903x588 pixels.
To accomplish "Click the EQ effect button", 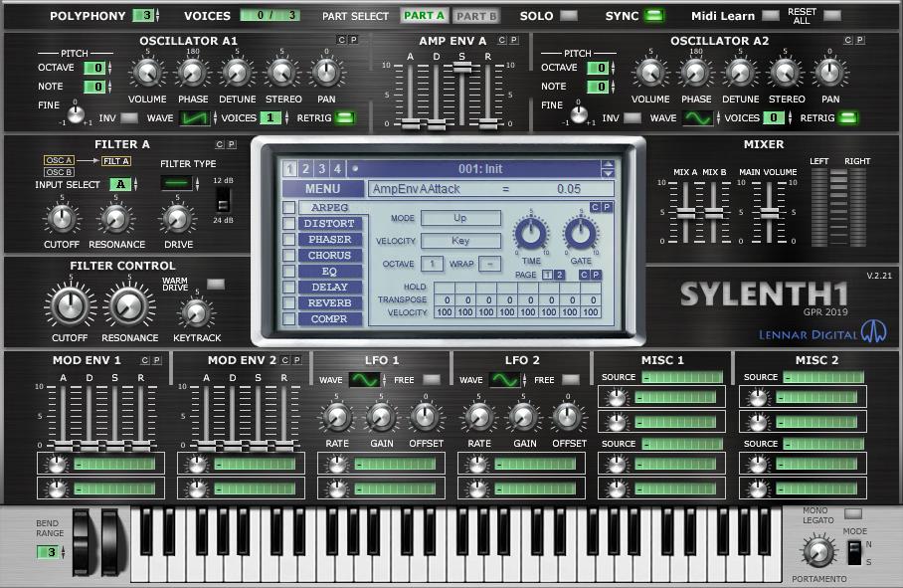I will point(329,272).
